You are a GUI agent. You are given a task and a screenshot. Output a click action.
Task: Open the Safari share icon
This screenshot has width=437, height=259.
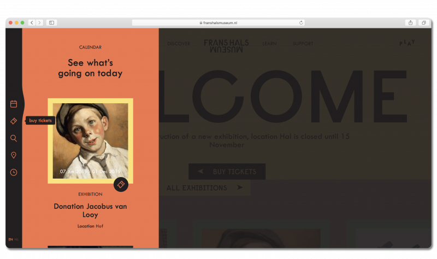click(411, 22)
